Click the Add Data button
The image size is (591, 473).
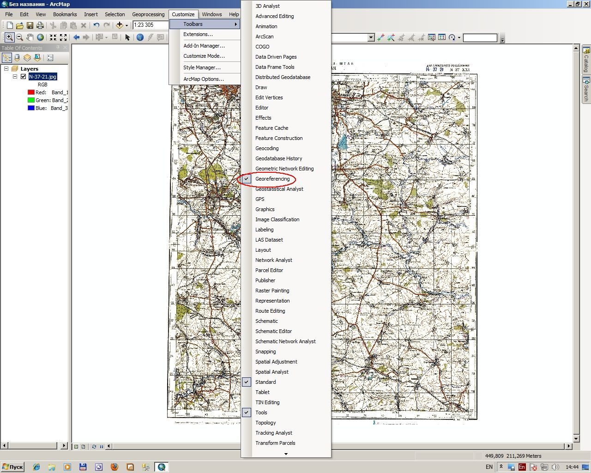click(x=119, y=25)
